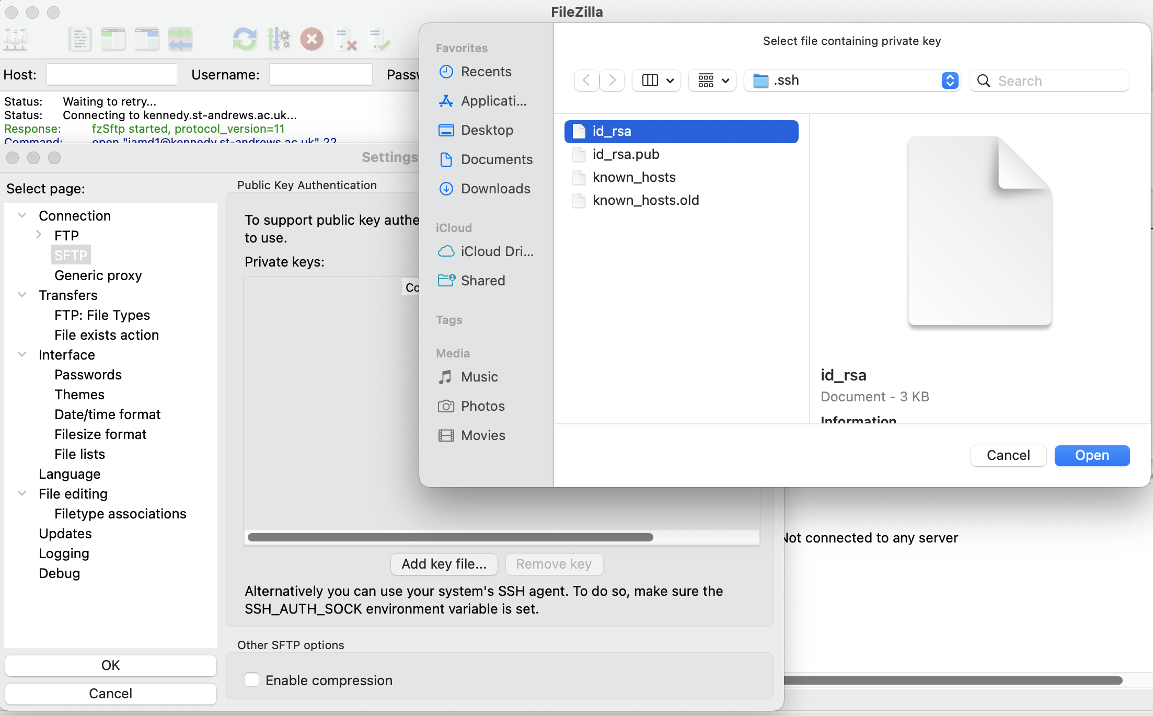Click the process queue toolbar icon
Viewport: 1153px width, 716px height.
[279, 40]
